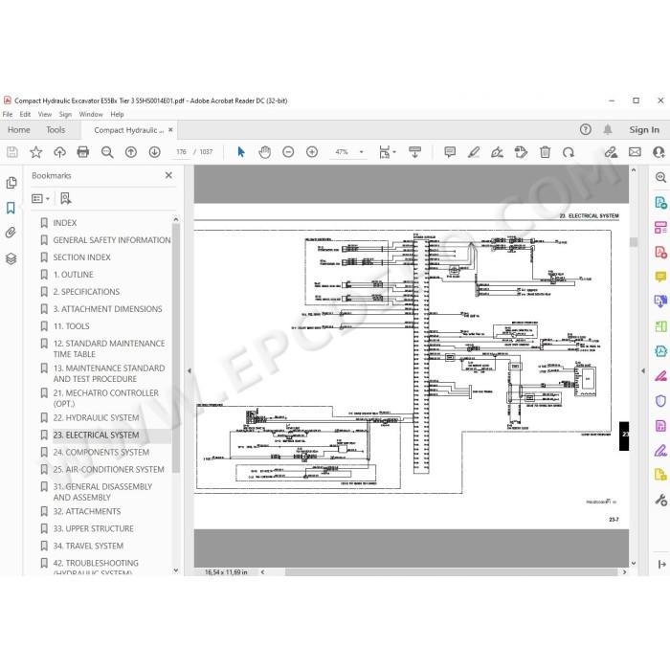Screen dimensions: 670x670
Task: Open More Tools wrench icon
Action: 660,500
